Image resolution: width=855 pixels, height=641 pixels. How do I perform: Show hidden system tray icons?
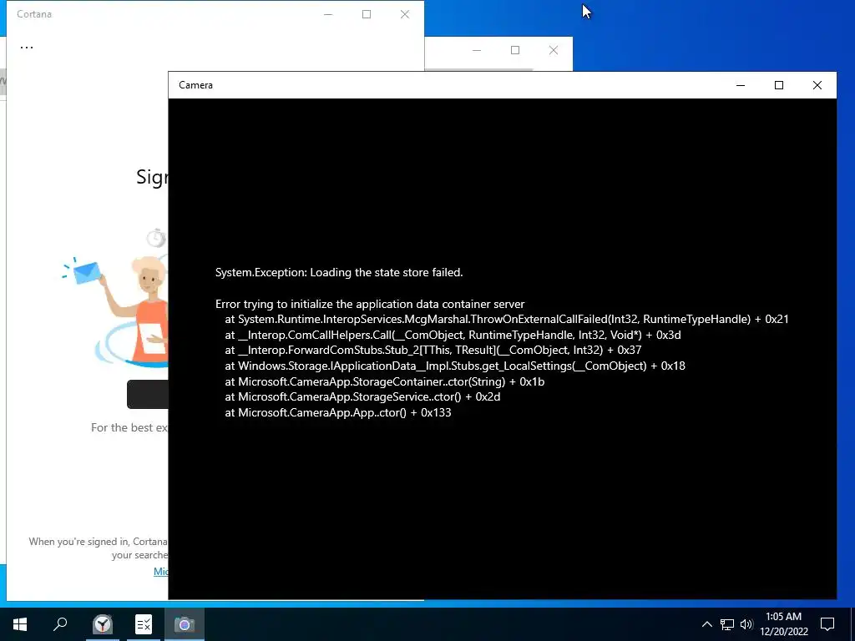[x=706, y=624]
